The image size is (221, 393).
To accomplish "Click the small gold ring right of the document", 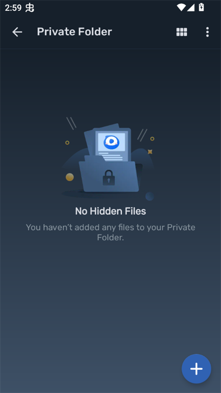I will pyautogui.click(x=152, y=139).
